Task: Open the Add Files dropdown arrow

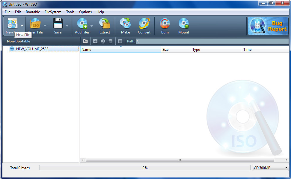Action: click(91, 26)
